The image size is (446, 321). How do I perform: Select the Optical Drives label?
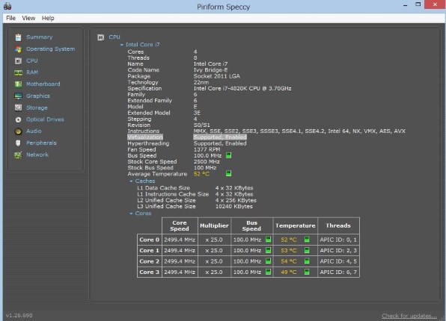pos(45,119)
